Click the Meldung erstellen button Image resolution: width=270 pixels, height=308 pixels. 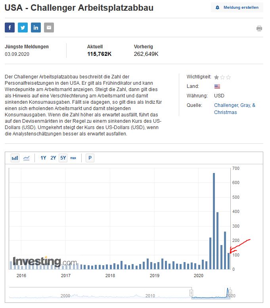(x=237, y=8)
